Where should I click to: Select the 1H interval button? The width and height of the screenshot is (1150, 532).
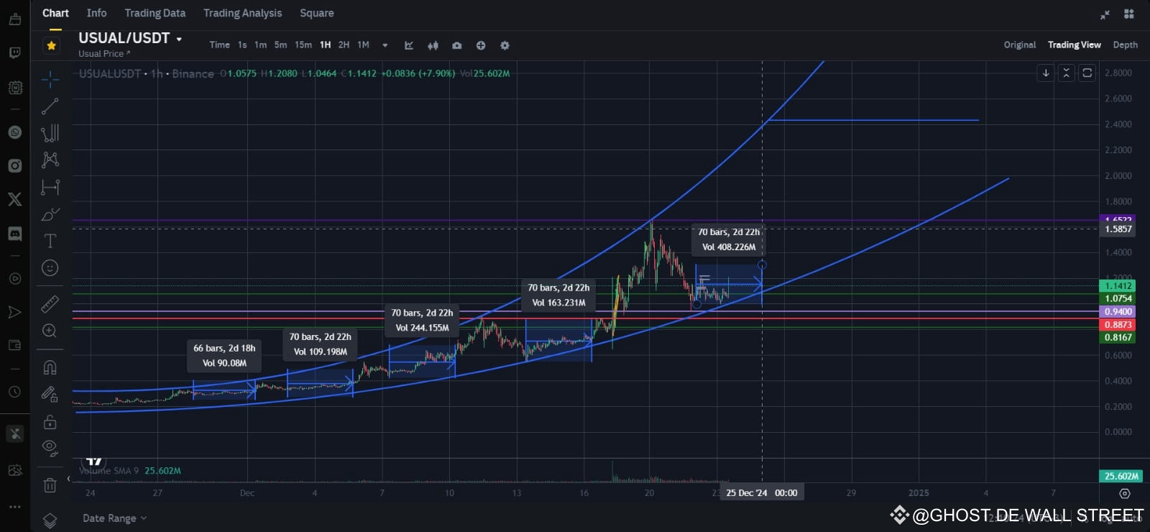pyautogui.click(x=325, y=45)
